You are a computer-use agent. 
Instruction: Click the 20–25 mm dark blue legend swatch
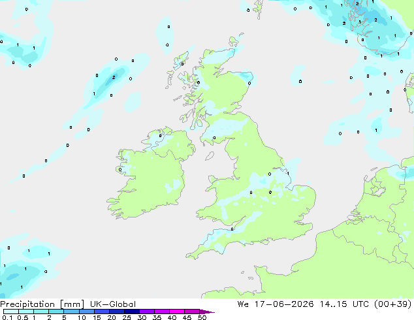coord(117,312)
